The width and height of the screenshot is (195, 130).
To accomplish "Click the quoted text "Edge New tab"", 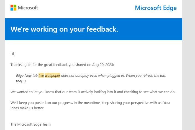I will click(x=27, y=75).
